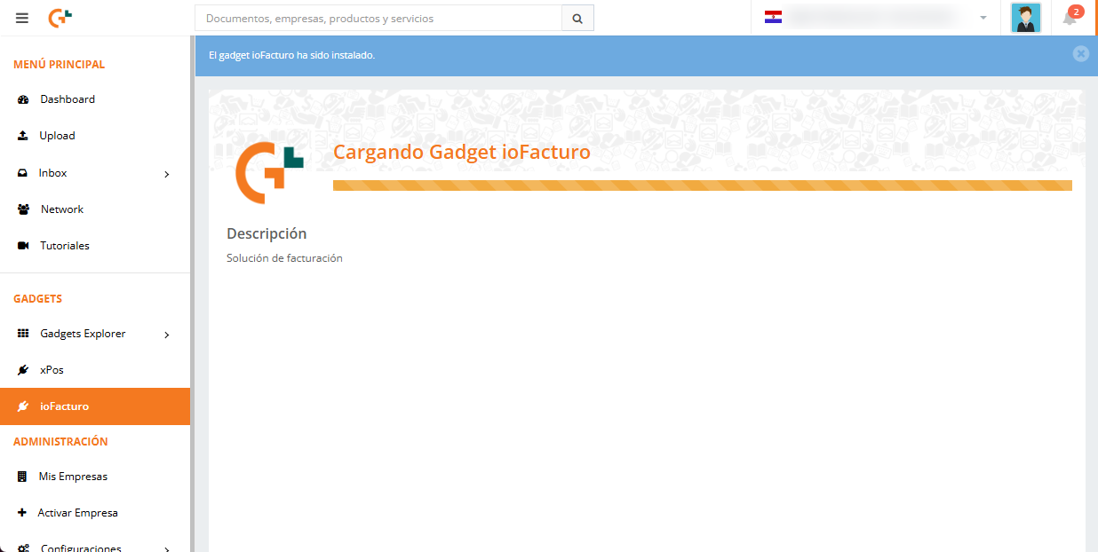Click the ioFacturo plug icon

coord(23,406)
